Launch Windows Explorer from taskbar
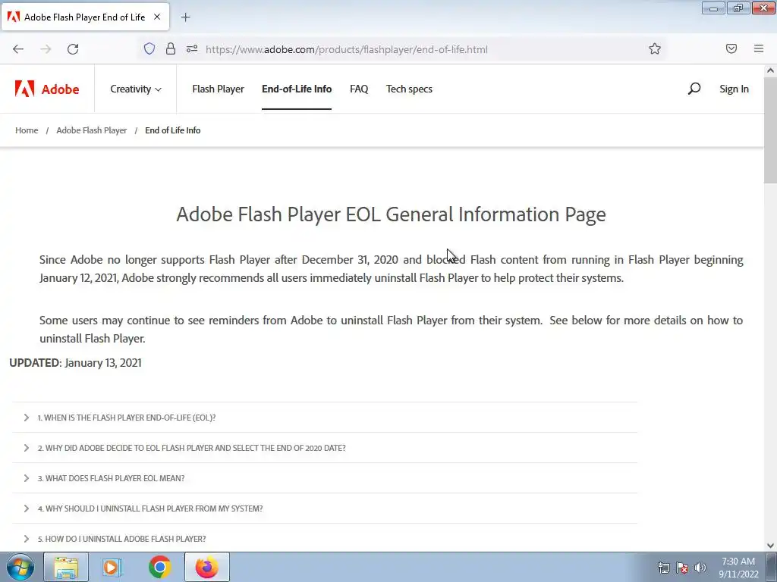Image resolution: width=777 pixels, height=582 pixels. (x=66, y=567)
